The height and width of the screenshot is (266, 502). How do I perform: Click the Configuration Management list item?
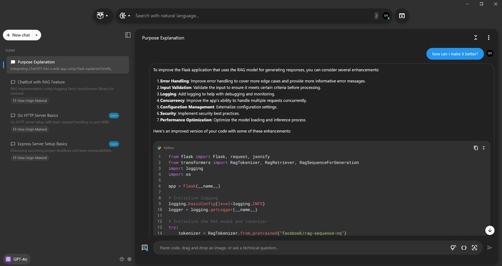pyautogui.click(x=217, y=107)
